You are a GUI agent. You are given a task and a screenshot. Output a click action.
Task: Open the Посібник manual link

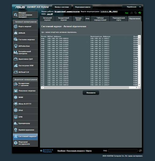(61, 151)
